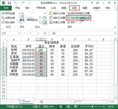The height and width of the screenshot is (109, 118).
Task: Switch to Page Break Preview view
Action: 76,106
